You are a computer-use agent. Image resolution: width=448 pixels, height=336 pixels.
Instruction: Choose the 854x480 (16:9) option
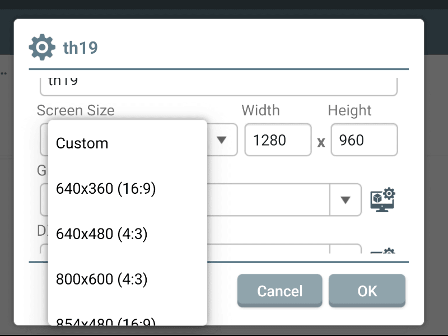click(106, 321)
